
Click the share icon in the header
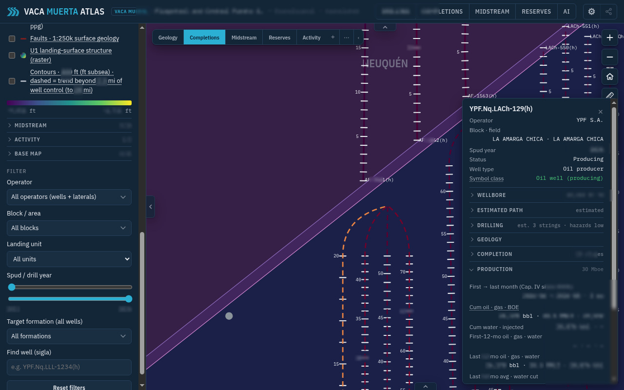point(609,12)
